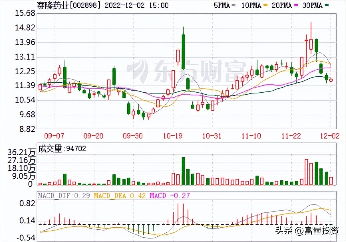Select the tallest green volume bar
Image resolution: width=346 pixels, height=242 pixels.
click(183, 169)
